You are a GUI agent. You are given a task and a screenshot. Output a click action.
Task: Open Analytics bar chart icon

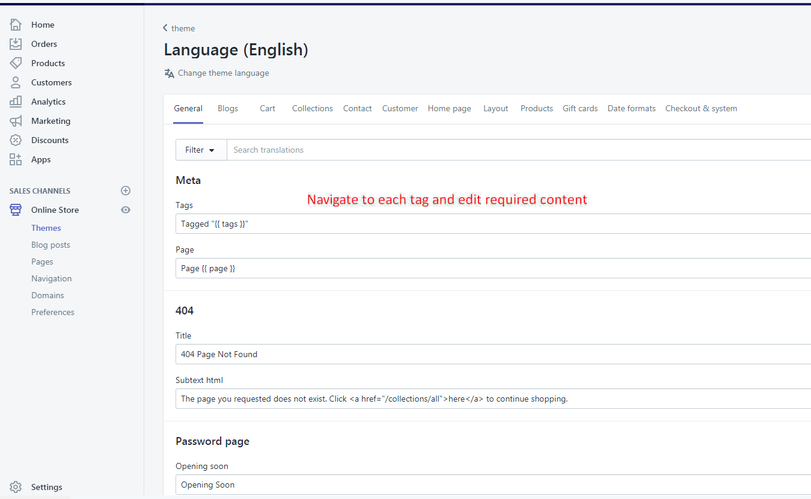click(16, 102)
